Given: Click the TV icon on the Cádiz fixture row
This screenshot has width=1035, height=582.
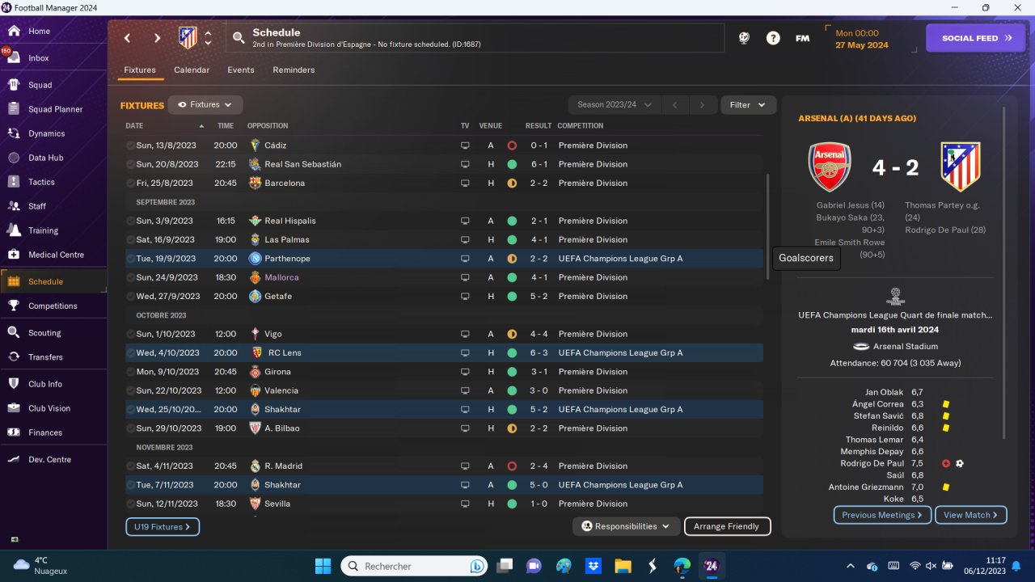Looking at the screenshot, I should coord(465,145).
